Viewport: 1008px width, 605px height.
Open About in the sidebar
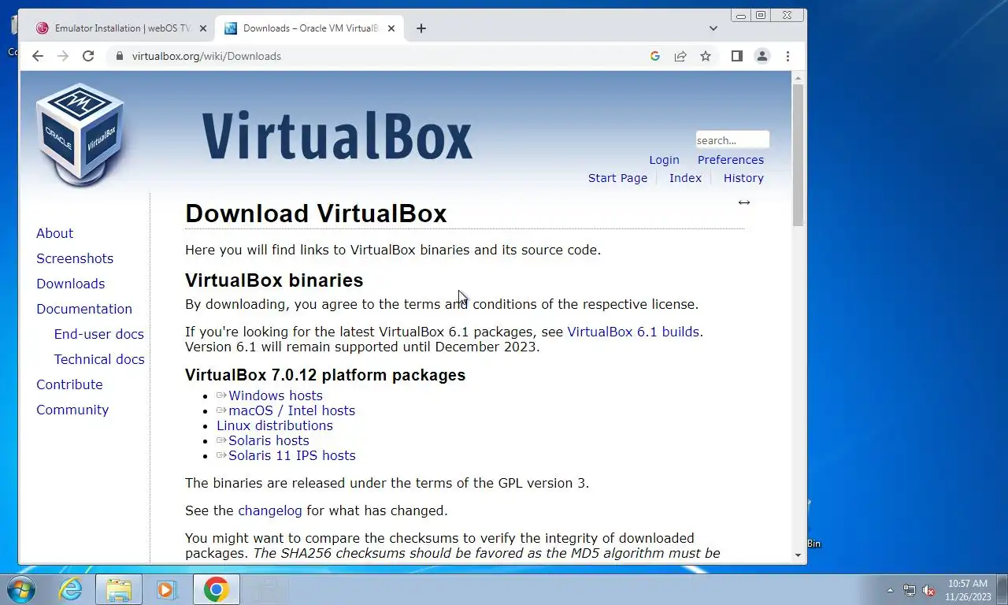point(54,233)
